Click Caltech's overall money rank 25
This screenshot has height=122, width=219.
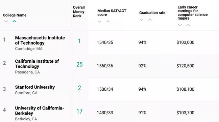coord(79,64)
